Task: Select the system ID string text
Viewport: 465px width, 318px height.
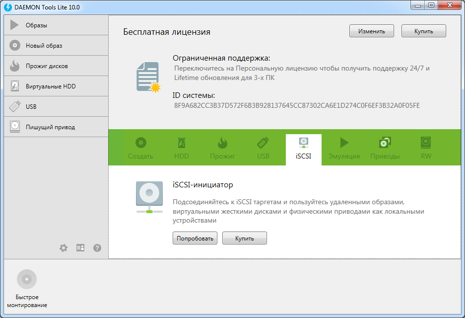Action: point(297,105)
